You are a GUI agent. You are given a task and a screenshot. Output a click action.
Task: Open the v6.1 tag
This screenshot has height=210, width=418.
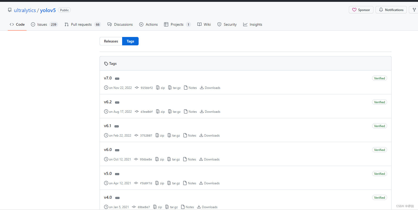107,126
